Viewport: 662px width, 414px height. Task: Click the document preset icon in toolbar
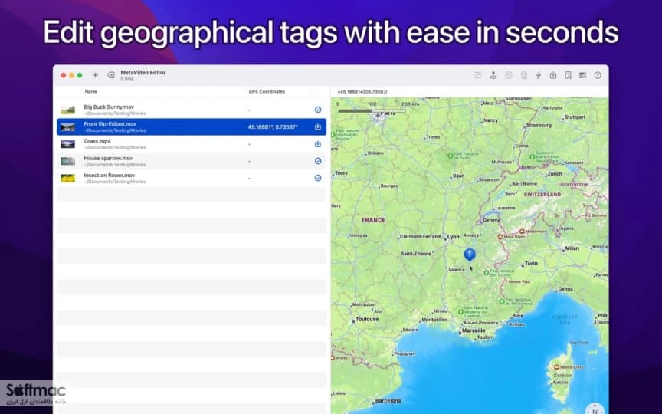coord(569,75)
